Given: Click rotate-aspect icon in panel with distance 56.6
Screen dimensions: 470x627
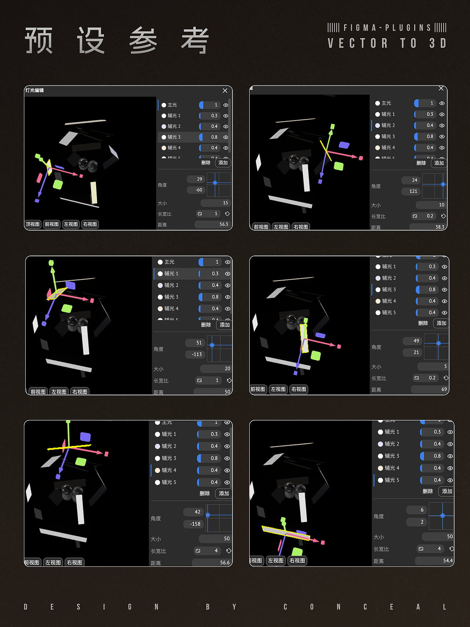Looking at the screenshot, I should [228, 551].
